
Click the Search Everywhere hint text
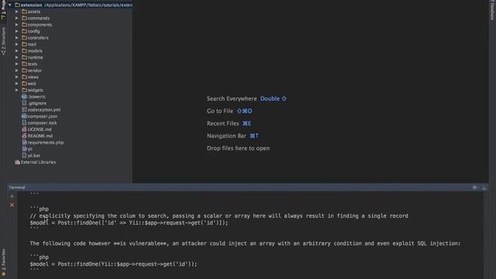(x=232, y=98)
